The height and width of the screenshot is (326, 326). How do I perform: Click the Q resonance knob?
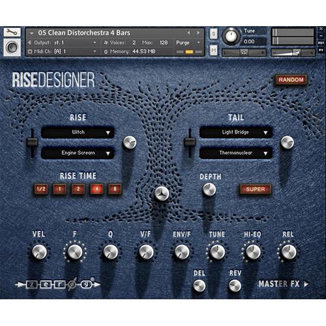(x=111, y=252)
